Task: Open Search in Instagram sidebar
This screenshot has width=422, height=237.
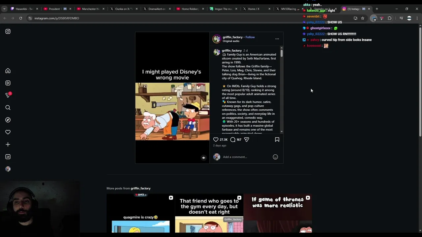Action: point(8,108)
